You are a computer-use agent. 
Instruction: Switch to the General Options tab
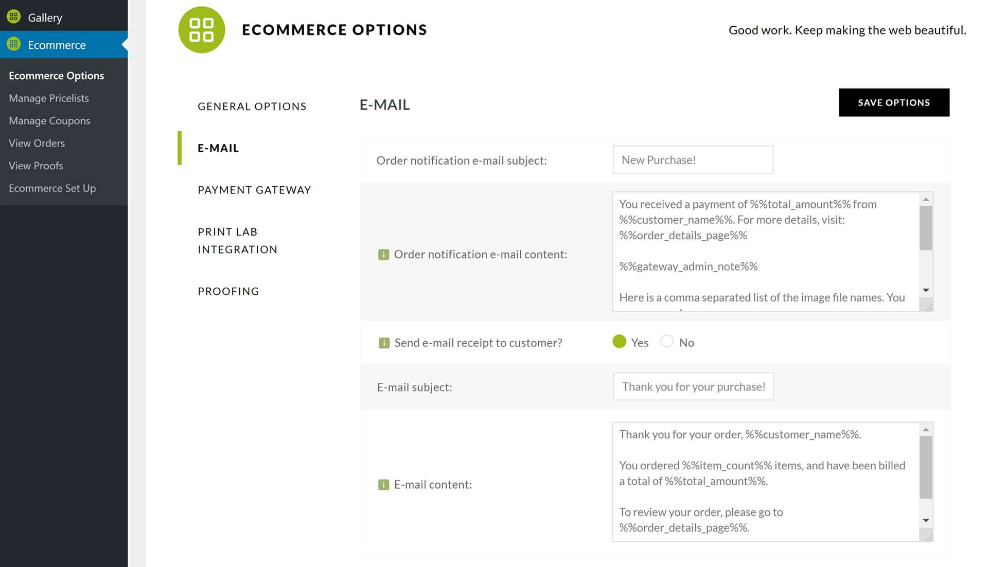[252, 107]
